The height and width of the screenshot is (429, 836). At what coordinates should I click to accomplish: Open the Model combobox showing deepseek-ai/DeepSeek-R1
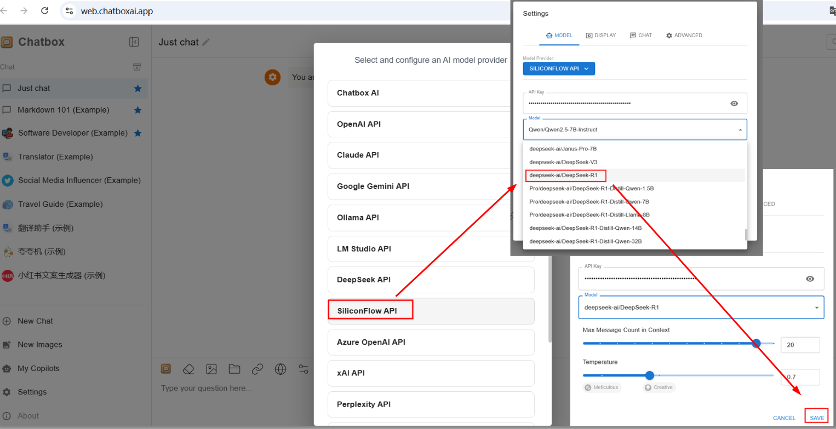[701, 308]
